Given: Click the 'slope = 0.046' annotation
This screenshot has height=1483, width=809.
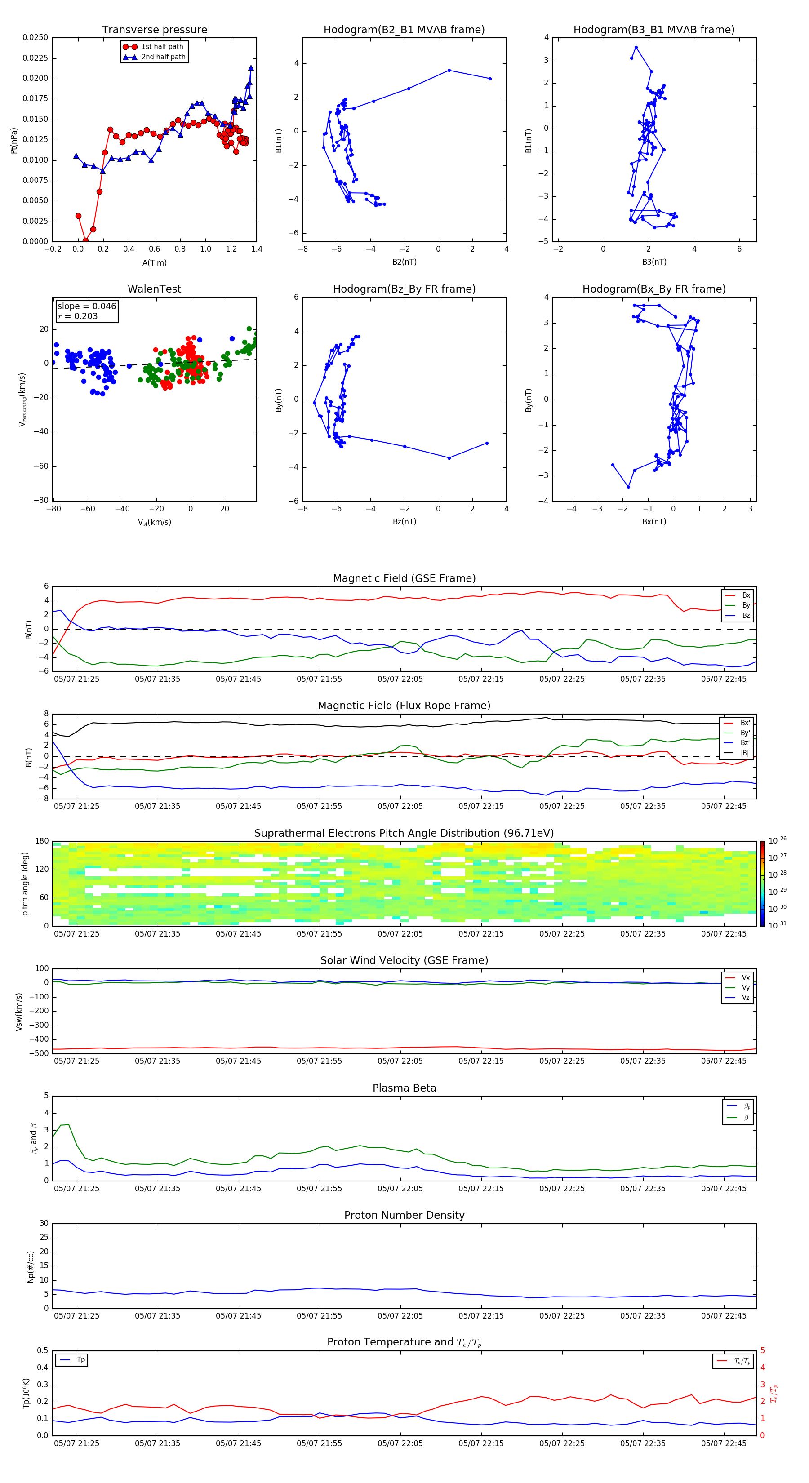Looking at the screenshot, I should (x=86, y=306).
